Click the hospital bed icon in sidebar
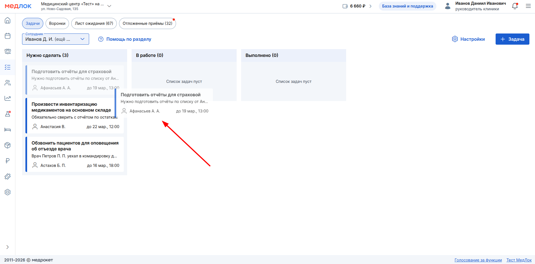This screenshot has width=535, height=264. click(x=8, y=129)
